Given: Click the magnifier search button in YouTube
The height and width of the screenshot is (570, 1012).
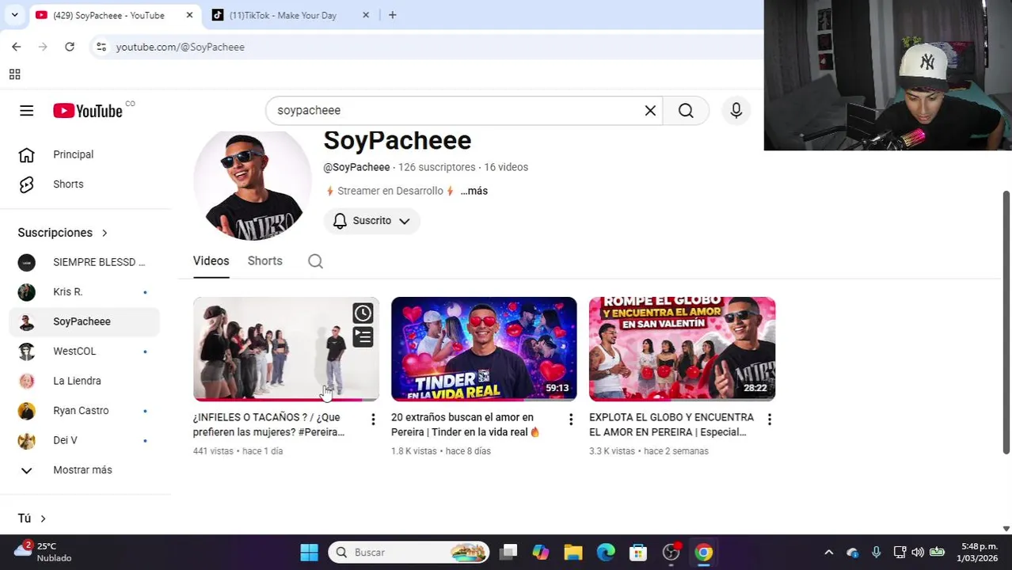Looking at the screenshot, I should tap(686, 111).
